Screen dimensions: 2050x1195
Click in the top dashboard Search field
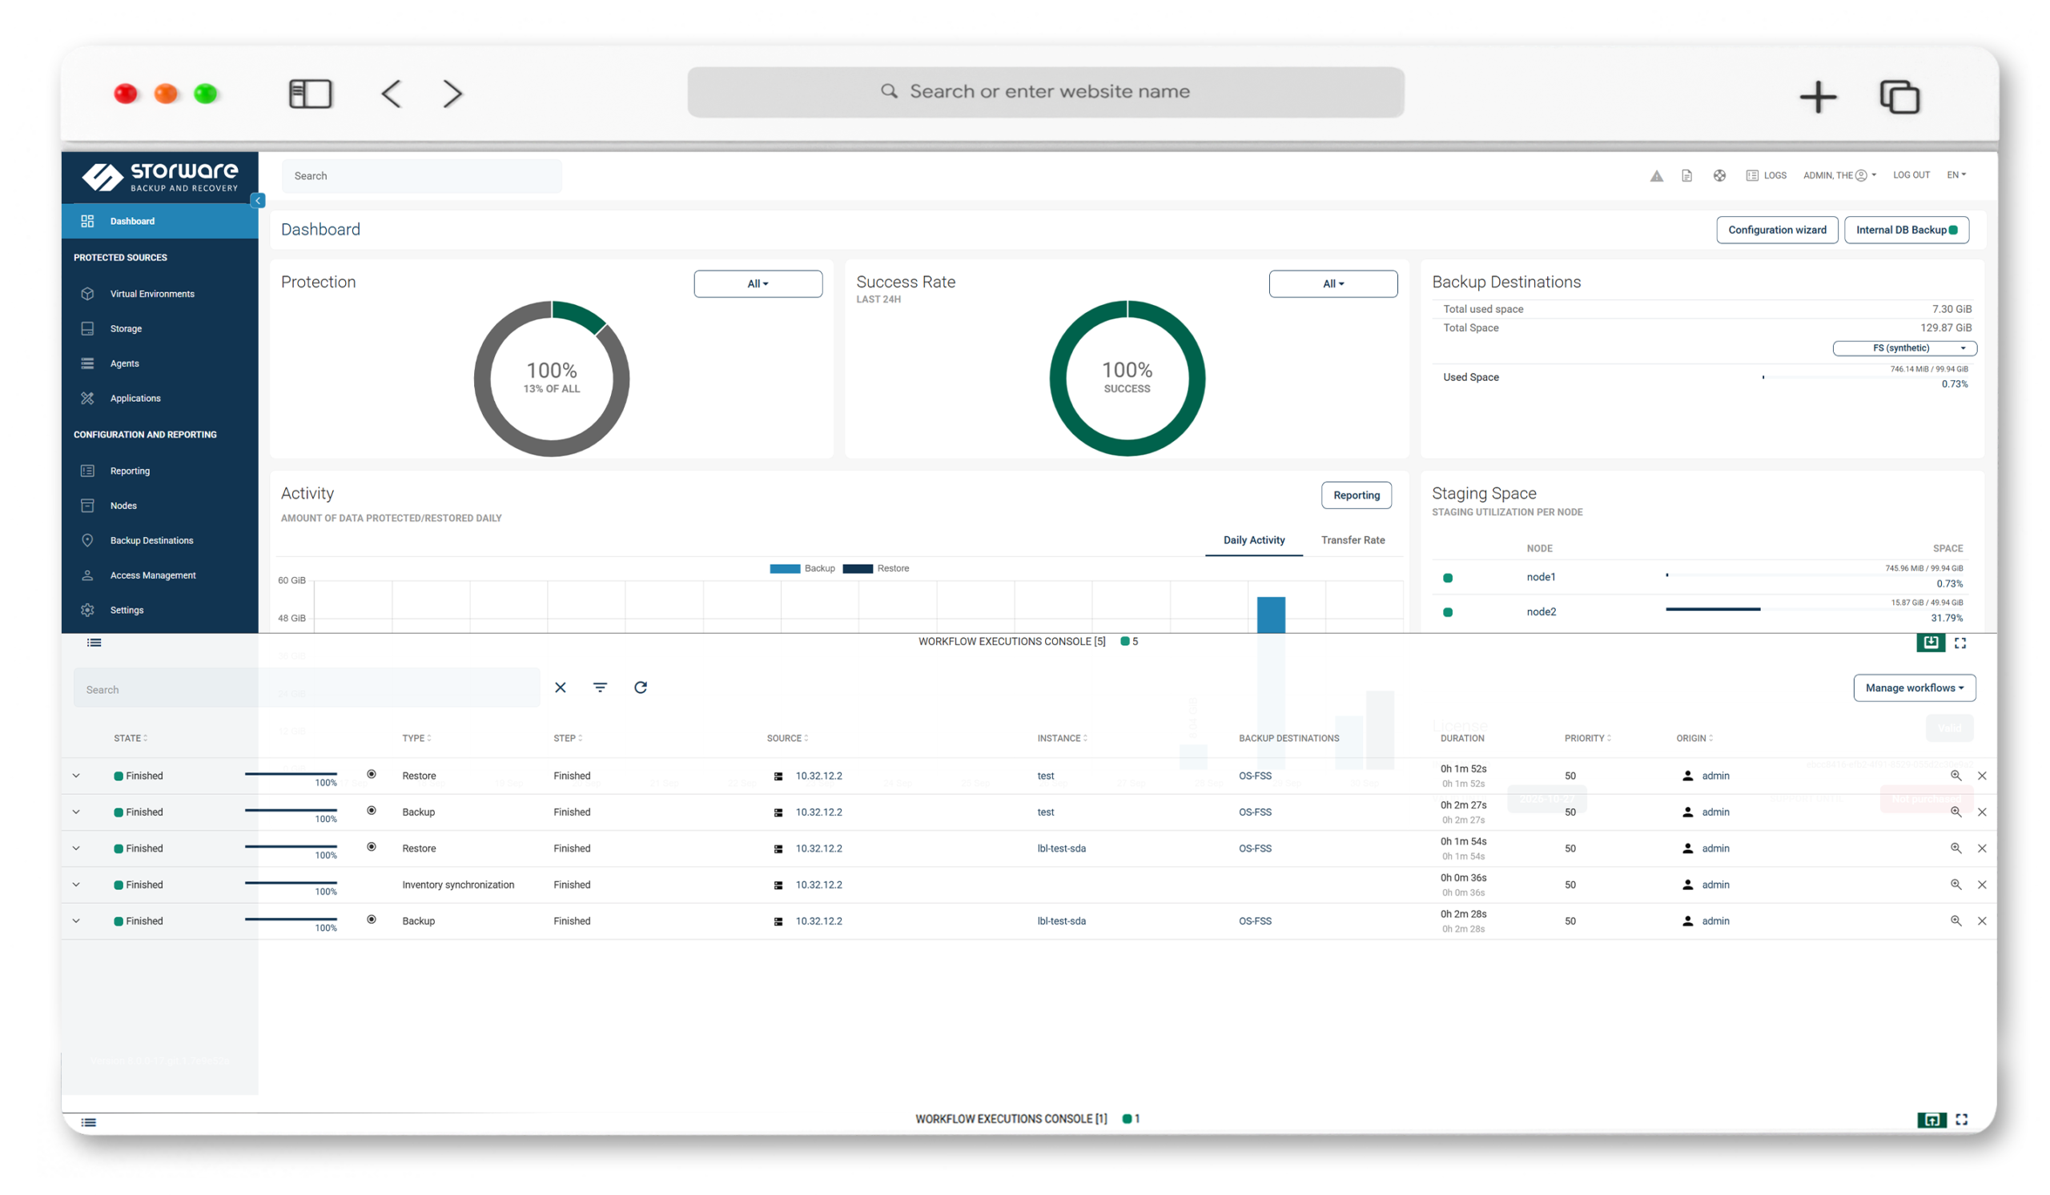[421, 176]
